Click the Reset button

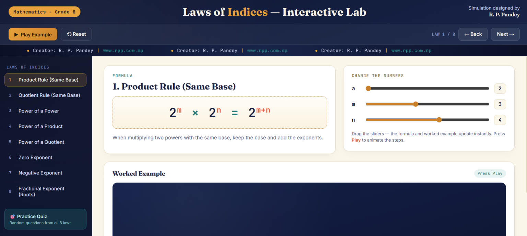(76, 34)
